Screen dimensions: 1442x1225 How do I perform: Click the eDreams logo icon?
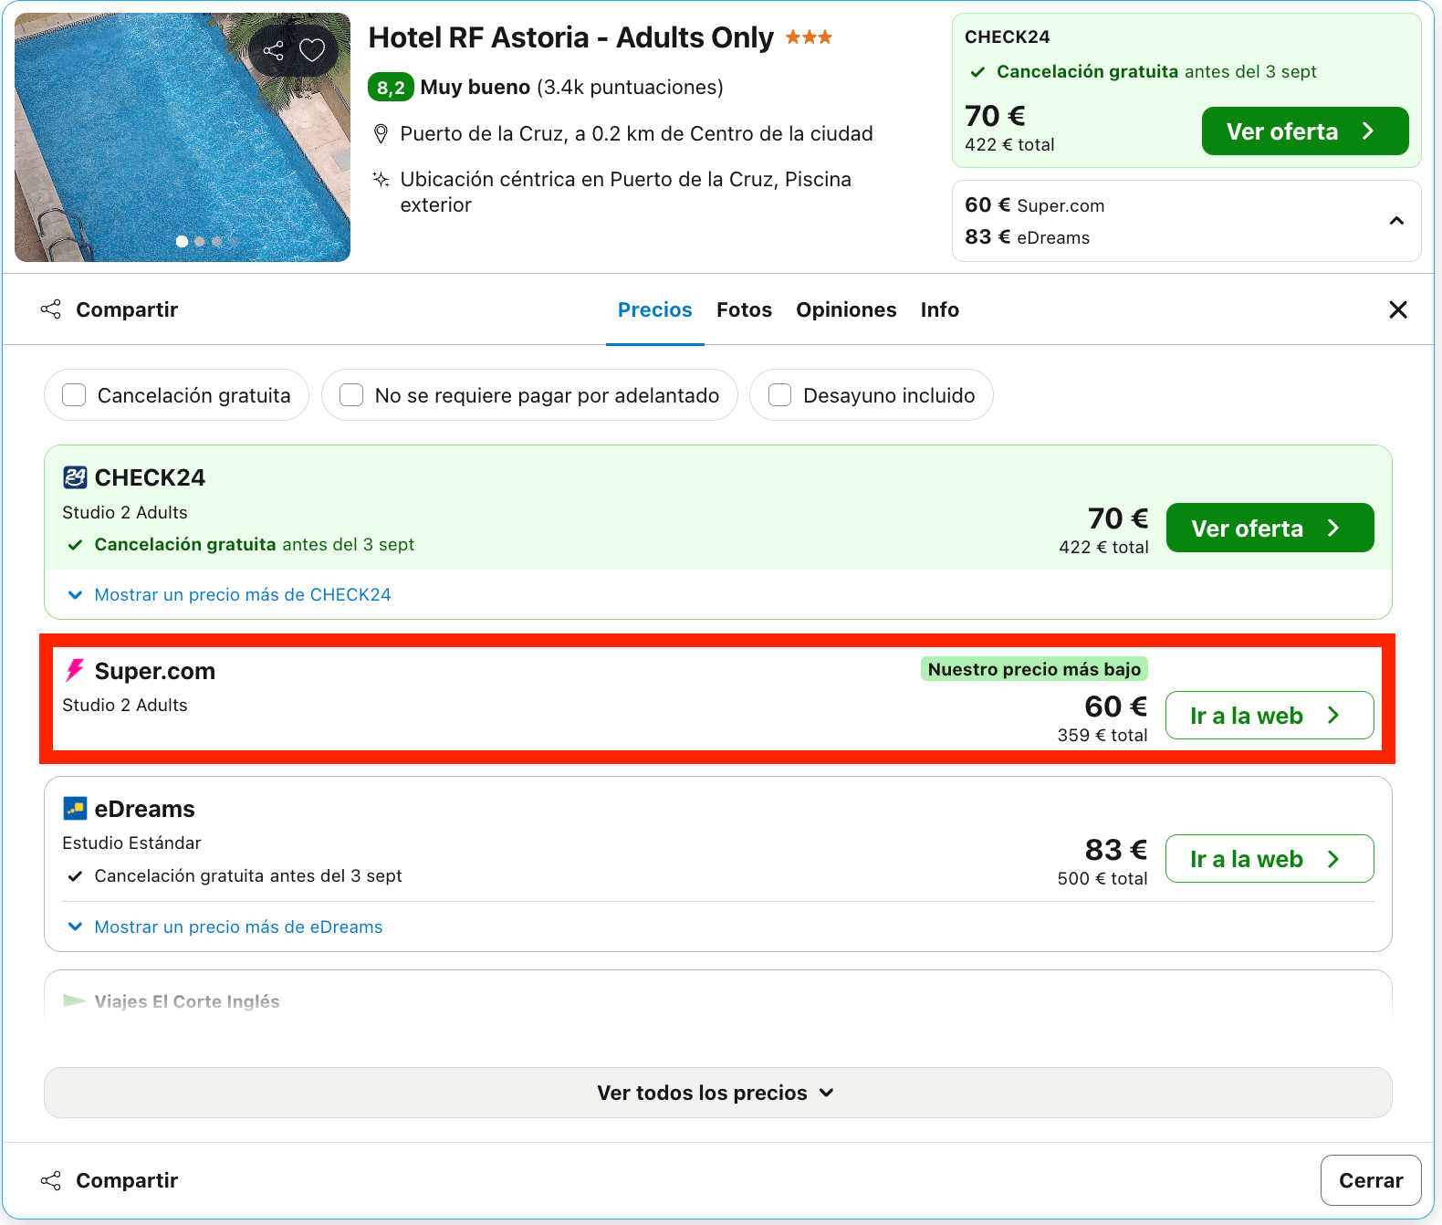pos(75,809)
